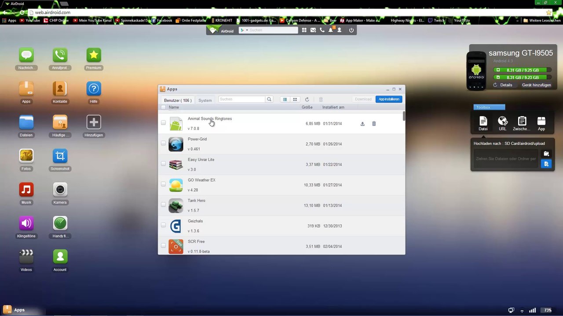Click the phone call icon in top bar
Image resolution: width=563 pixels, height=316 pixels.
322,30
